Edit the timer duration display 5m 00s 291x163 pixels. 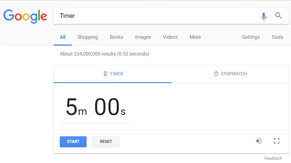point(95,107)
